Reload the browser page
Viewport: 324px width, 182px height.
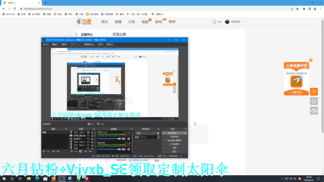pyautogui.click(x=15, y=8)
